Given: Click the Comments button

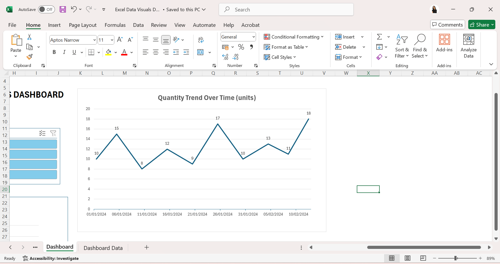Looking at the screenshot, I should (447, 25).
